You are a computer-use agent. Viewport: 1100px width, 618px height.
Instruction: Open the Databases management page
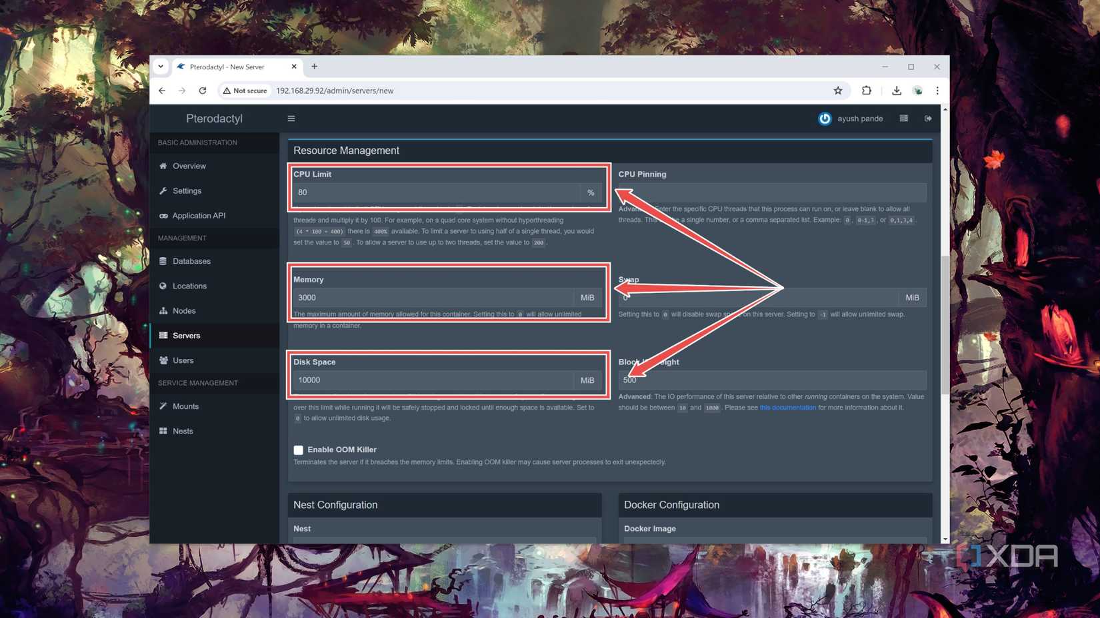[x=192, y=261]
